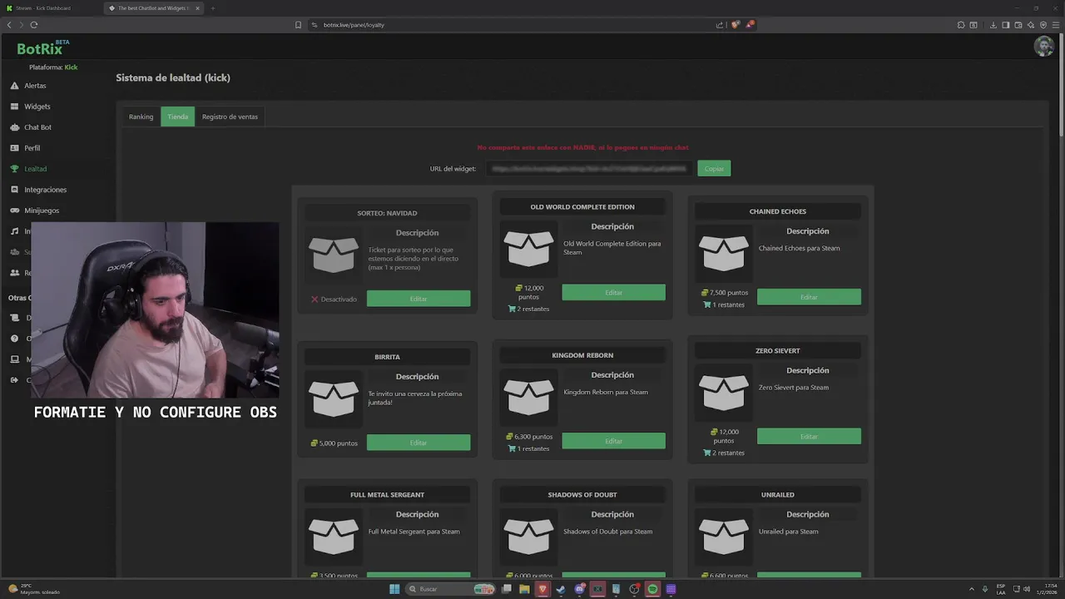Open a new browser tab
1065x599 pixels.
tap(212, 8)
